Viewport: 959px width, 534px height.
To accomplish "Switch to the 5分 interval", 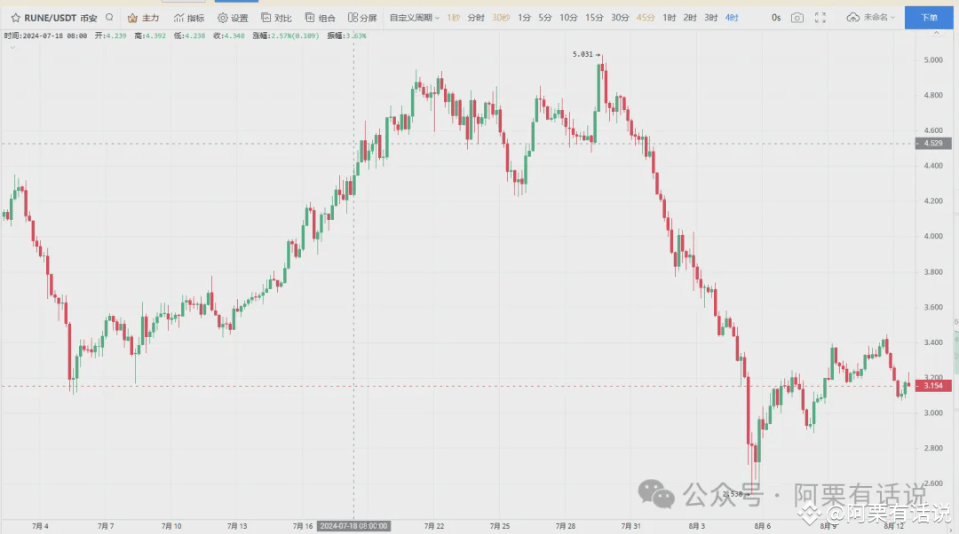I will pos(545,18).
